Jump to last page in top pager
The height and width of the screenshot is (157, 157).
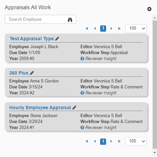(119, 28)
